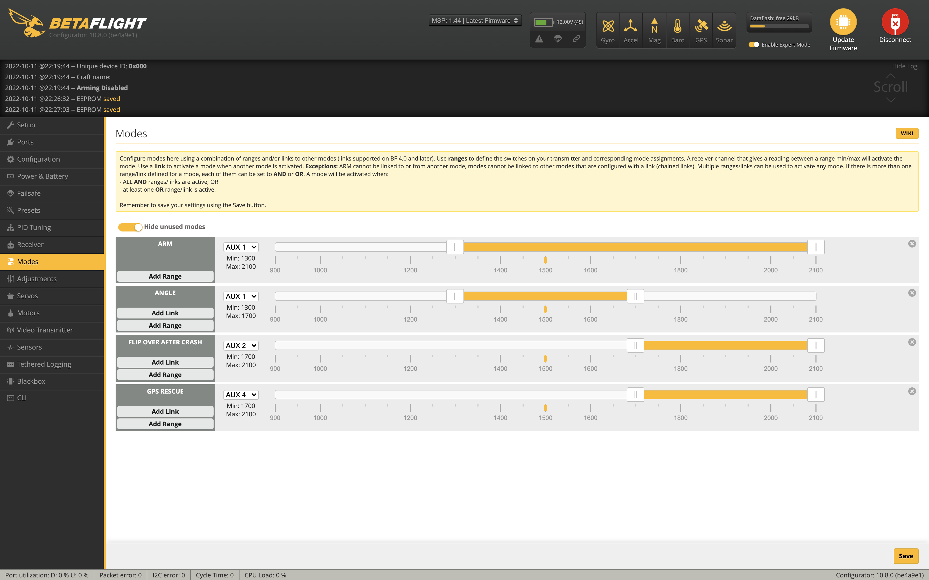This screenshot has height=580, width=929.
Task: Open the ARM mode AUX channel dropdown
Action: 241,248
